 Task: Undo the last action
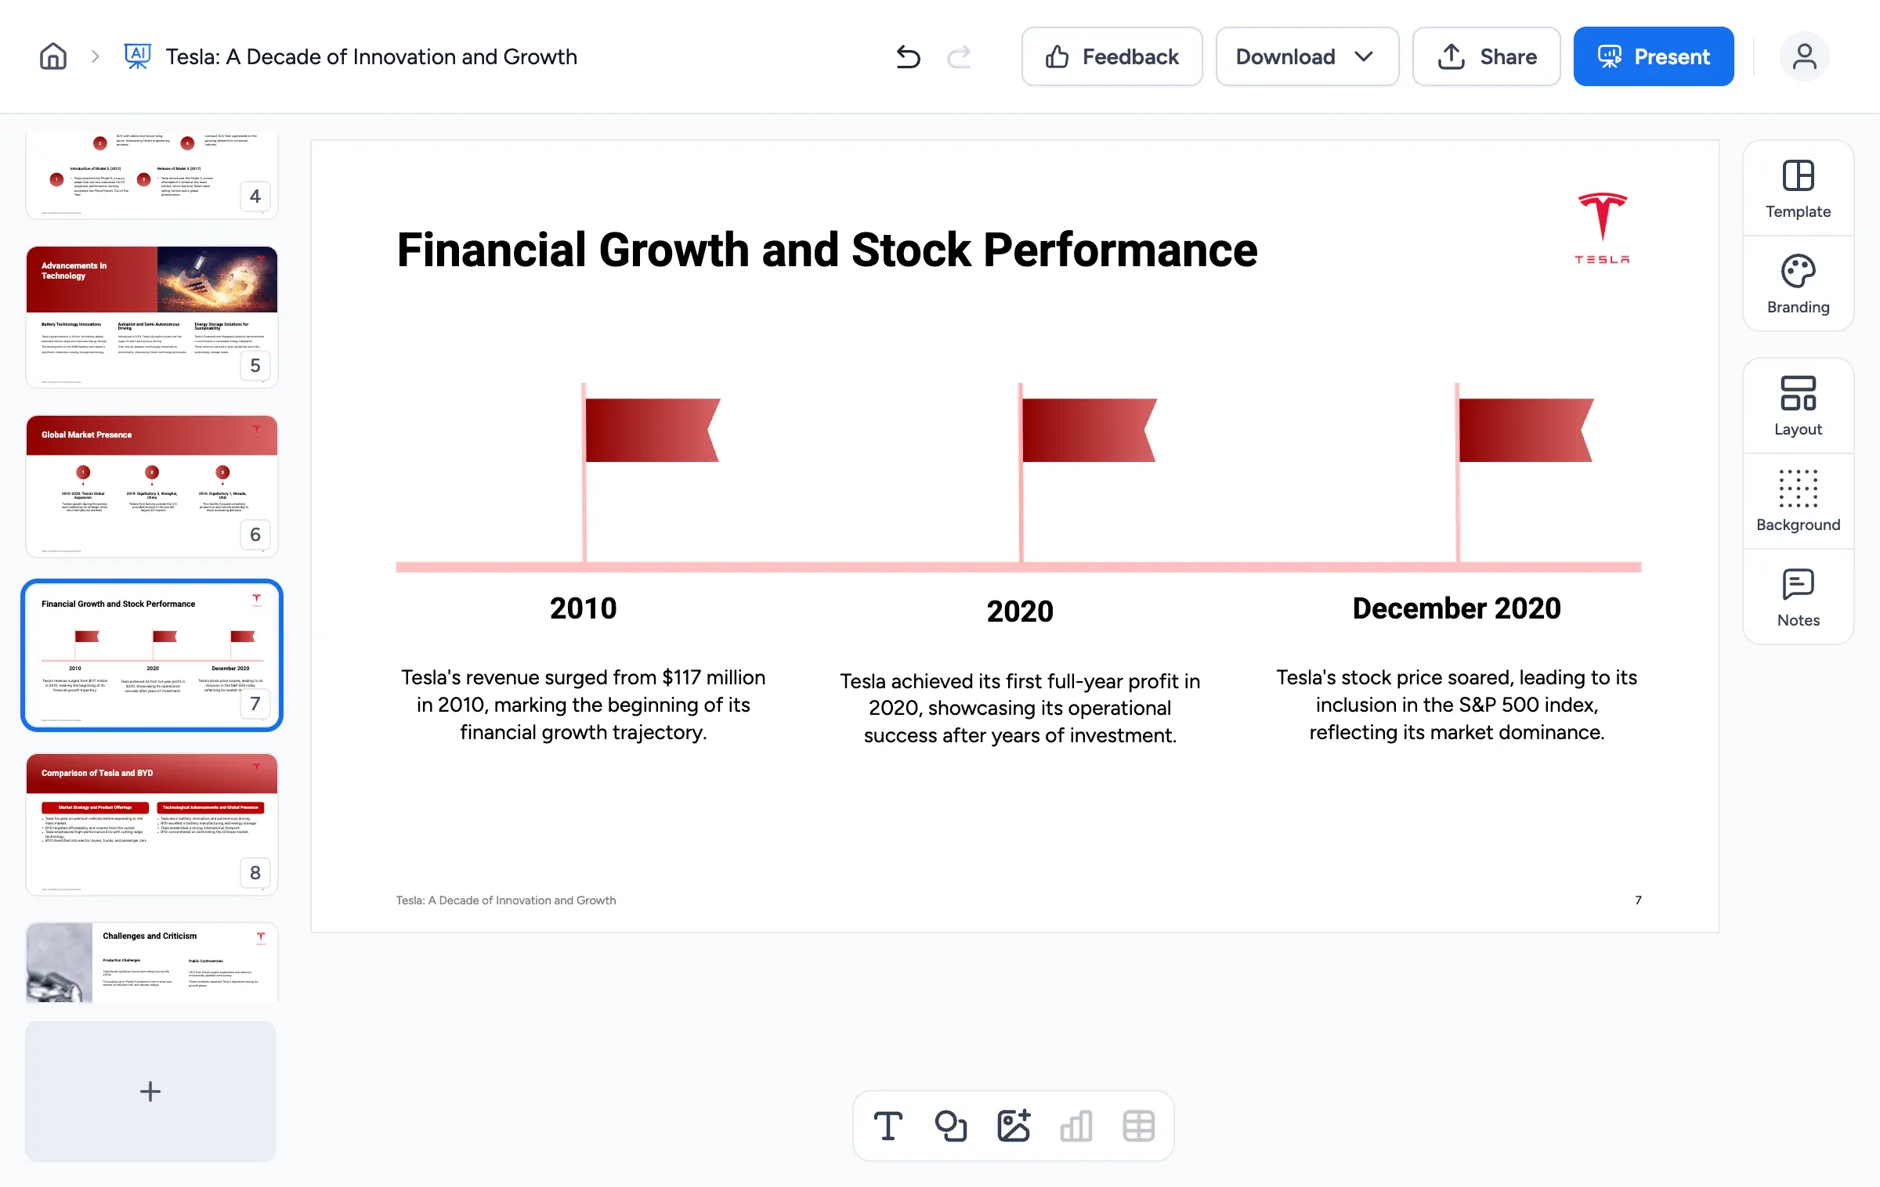[x=908, y=56]
